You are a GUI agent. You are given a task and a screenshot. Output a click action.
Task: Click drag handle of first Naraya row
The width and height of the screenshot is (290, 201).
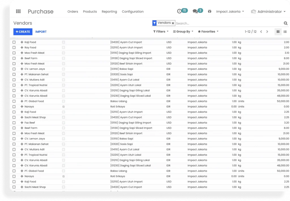(22, 107)
